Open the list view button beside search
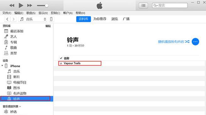Screen dimensions: 206x115 pos(143,6)
